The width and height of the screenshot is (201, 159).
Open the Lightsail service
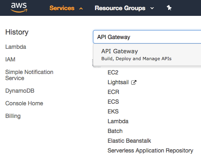(118, 82)
